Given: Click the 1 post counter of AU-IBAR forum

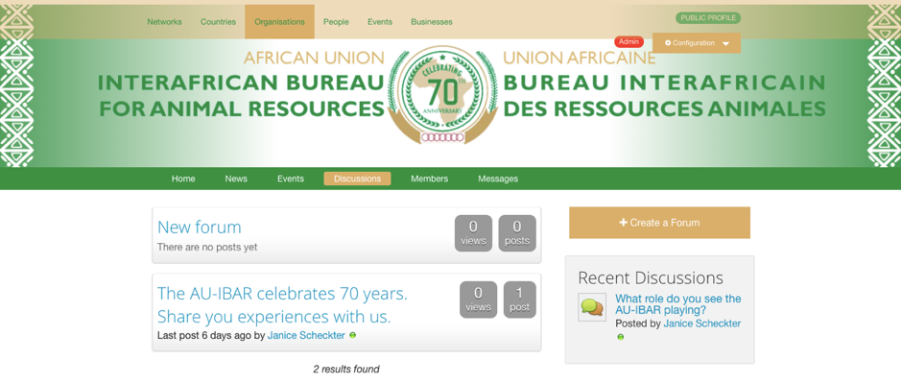Looking at the screenshot, I should click(x=519, y=300).
